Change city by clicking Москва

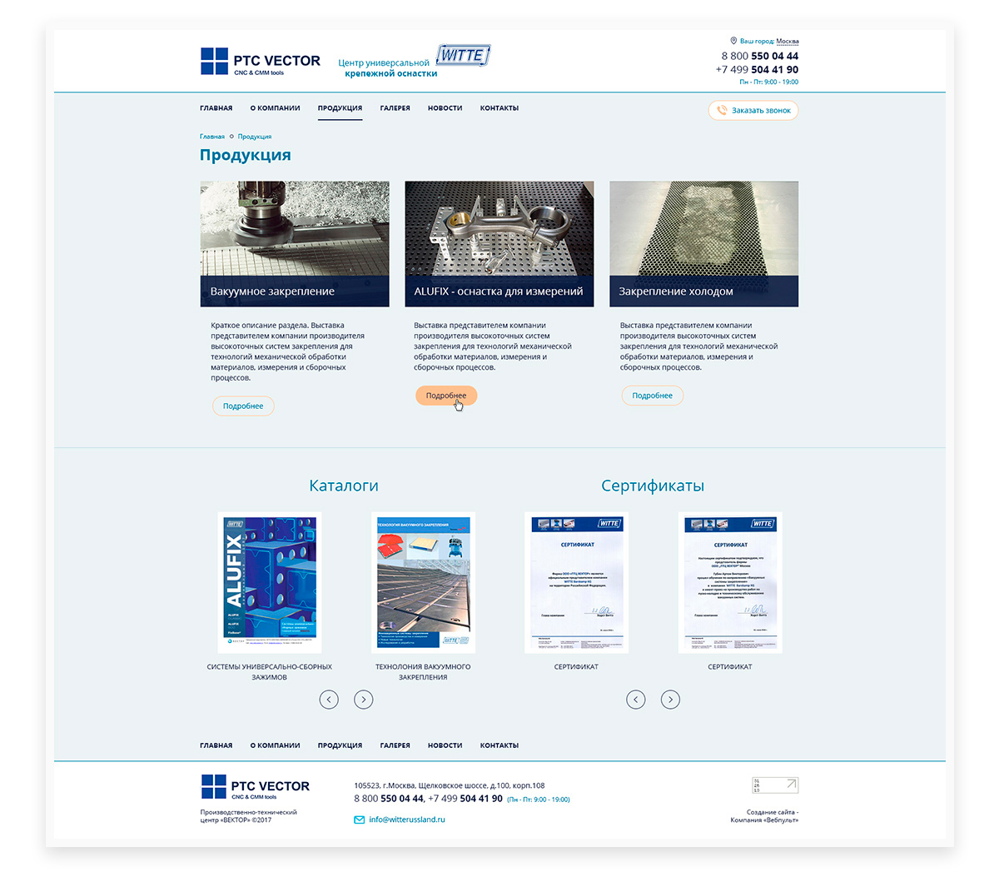pos(788,41)
